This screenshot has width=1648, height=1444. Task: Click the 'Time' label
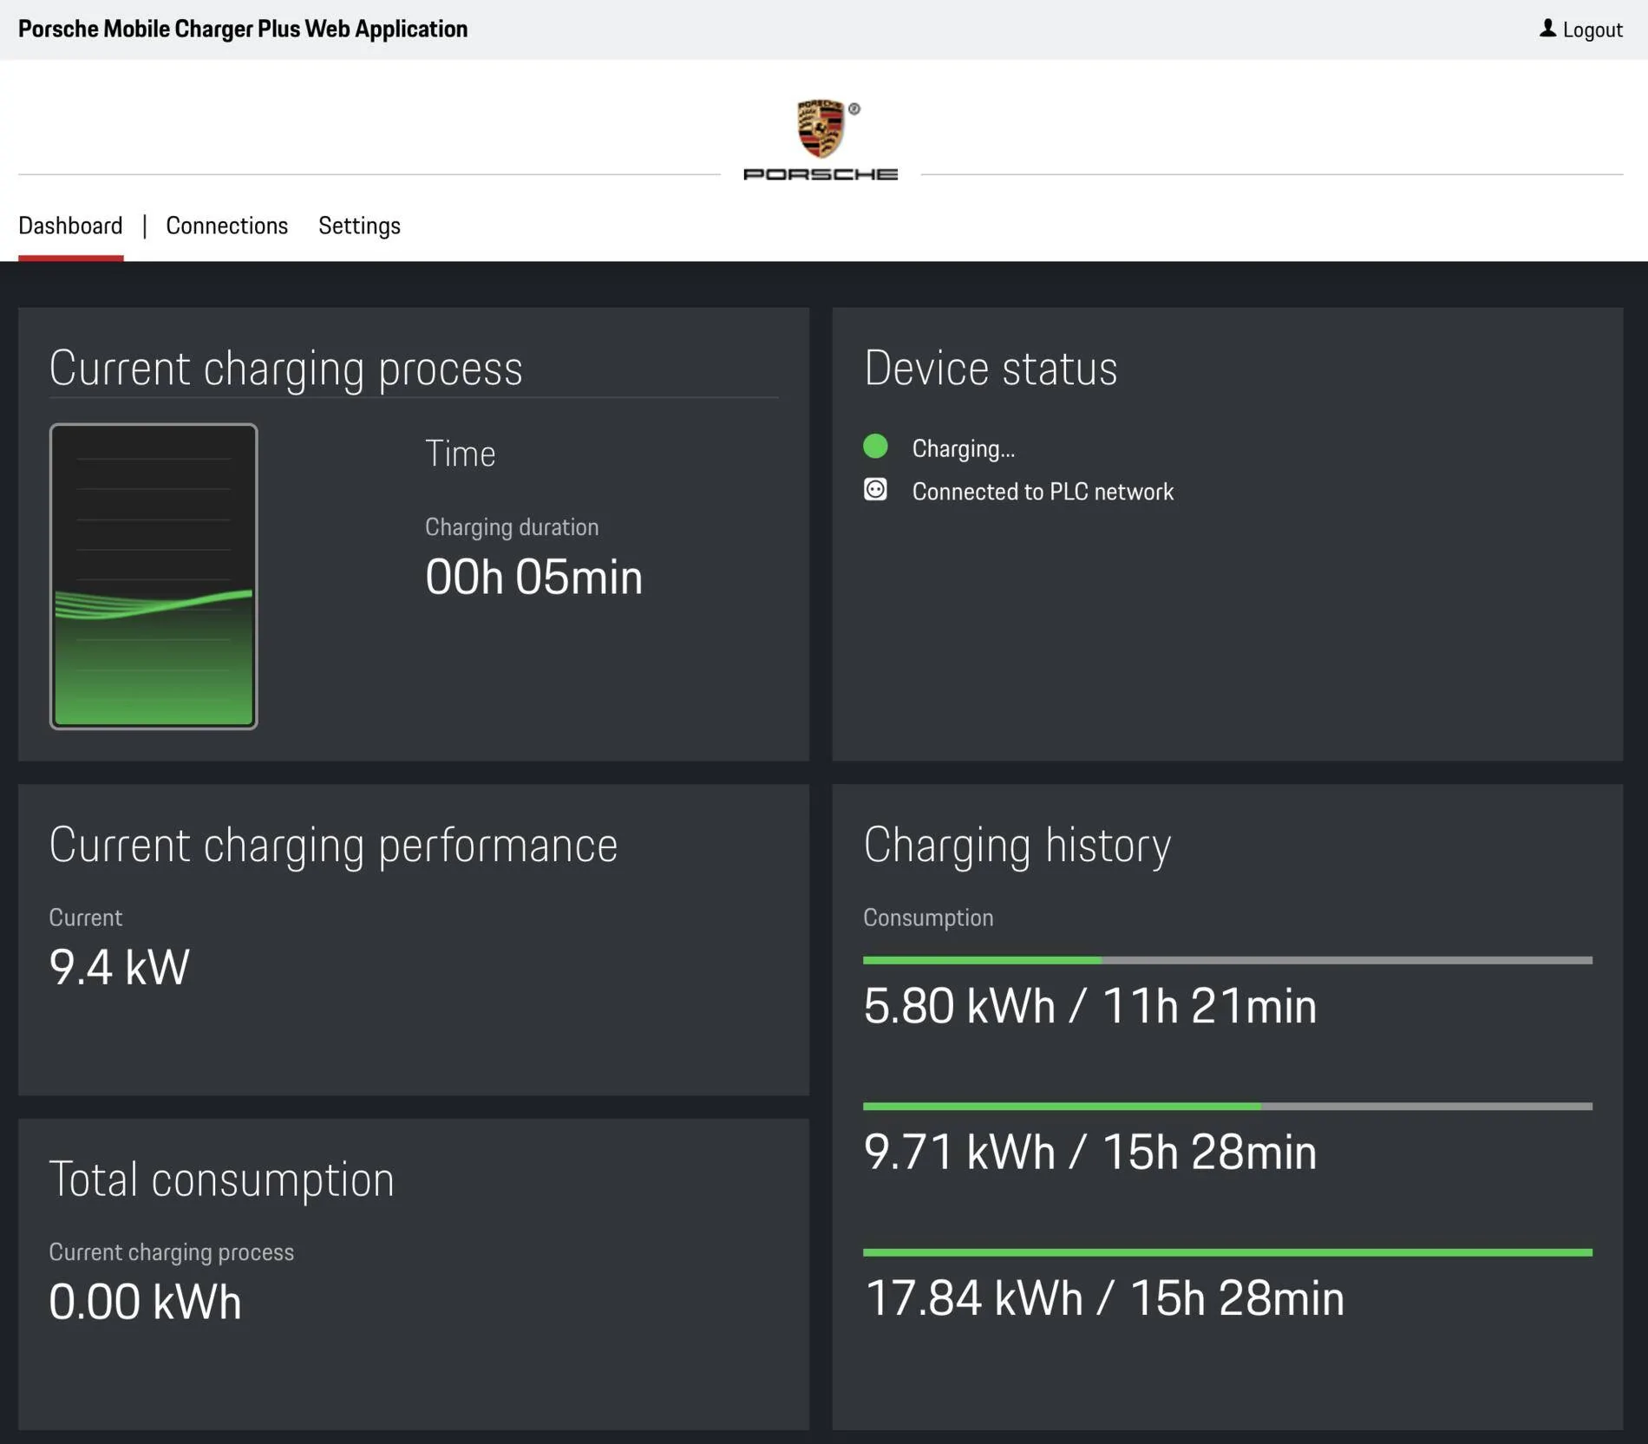click(x=460, y=454)
